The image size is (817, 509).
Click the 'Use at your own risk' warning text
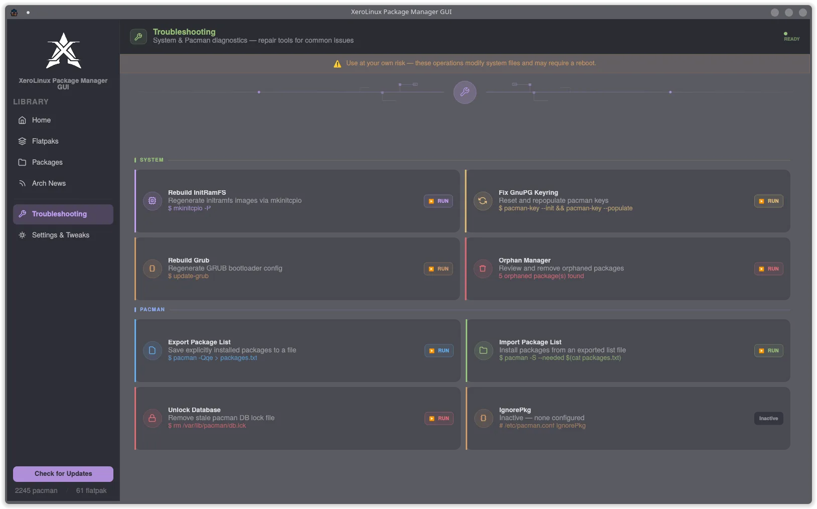(471, 63)
